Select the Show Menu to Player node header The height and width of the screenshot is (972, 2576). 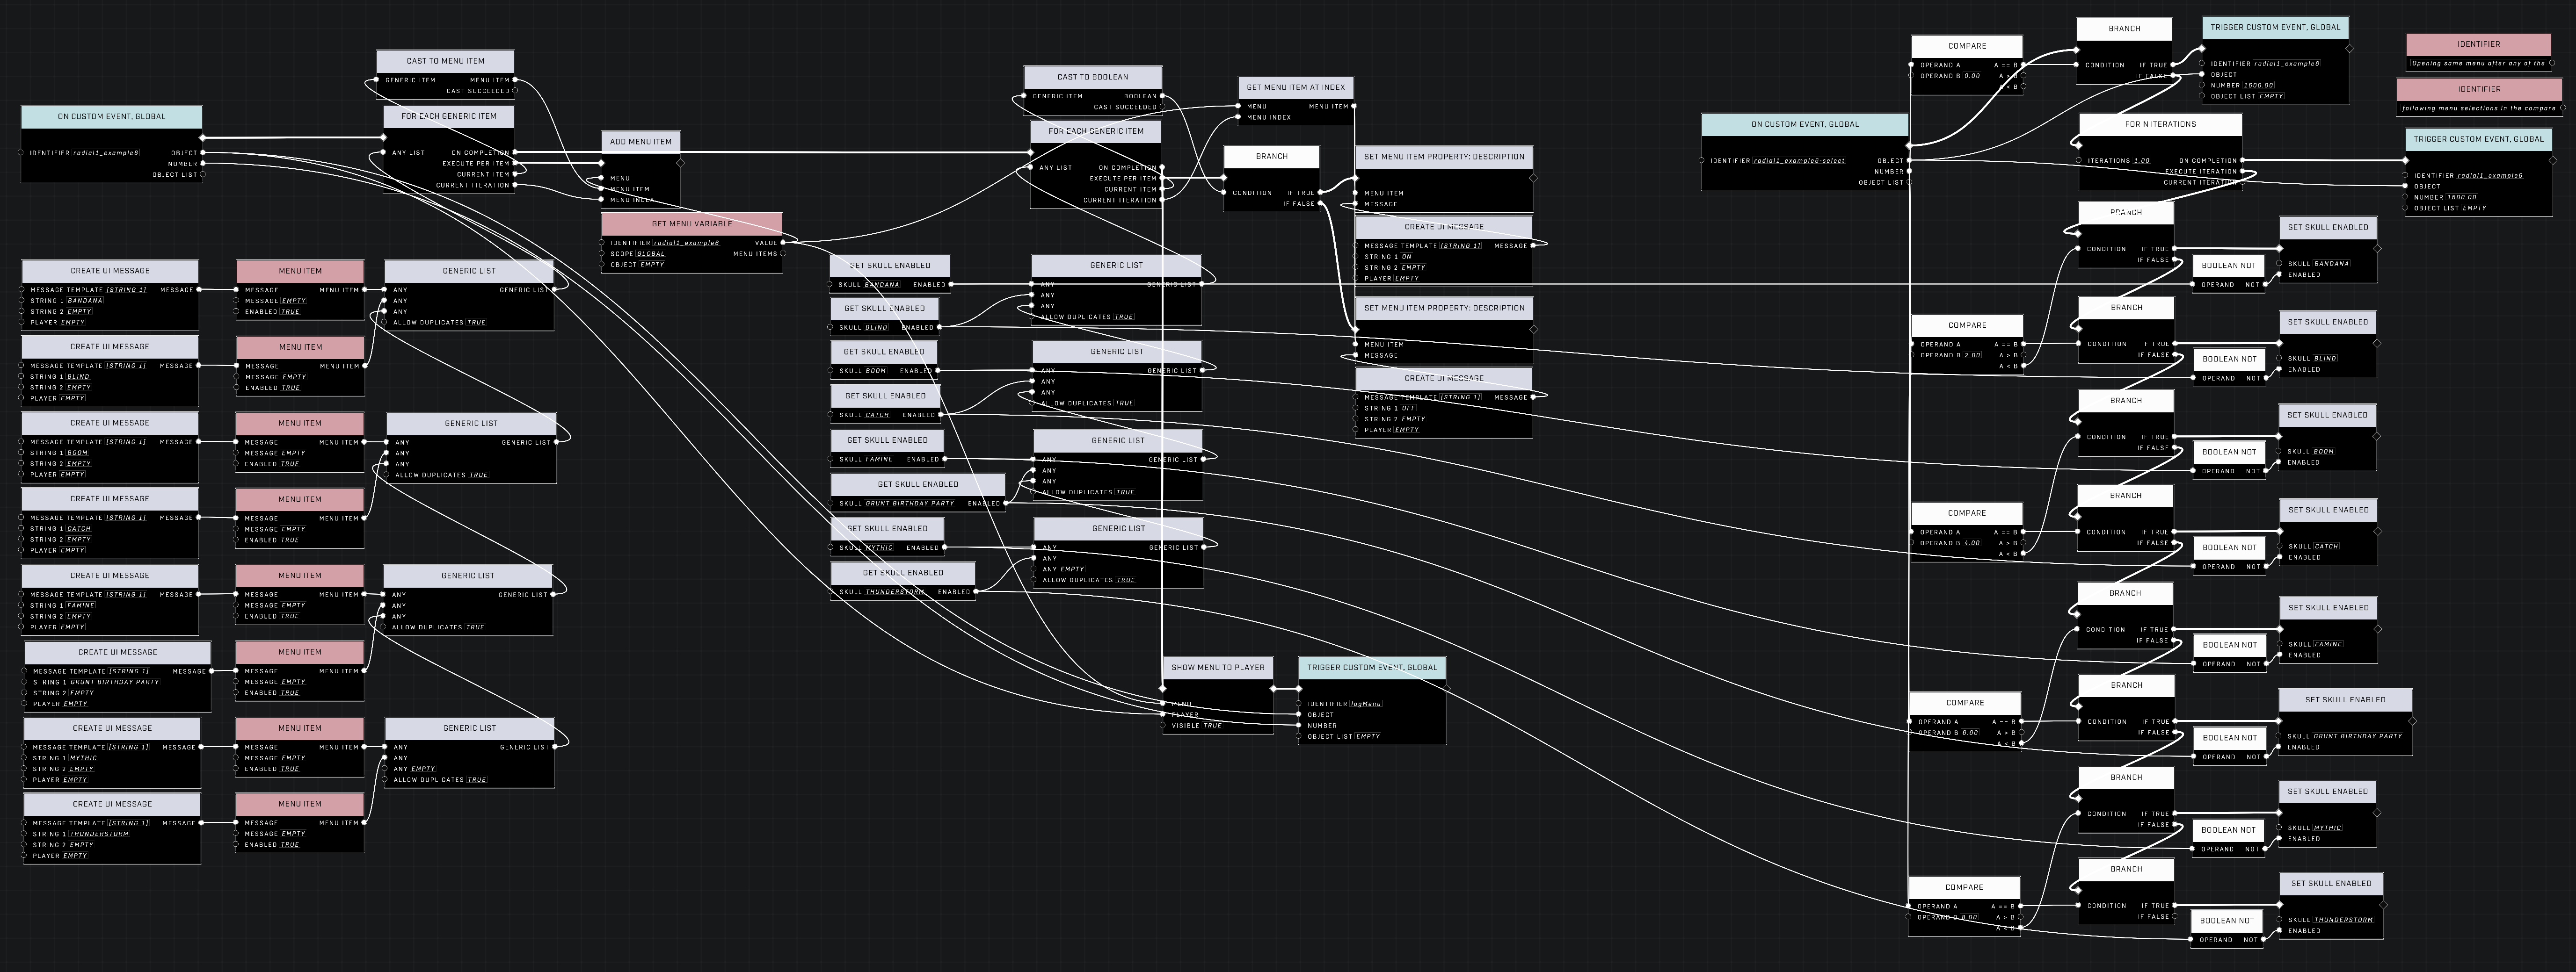(1217, 667)
